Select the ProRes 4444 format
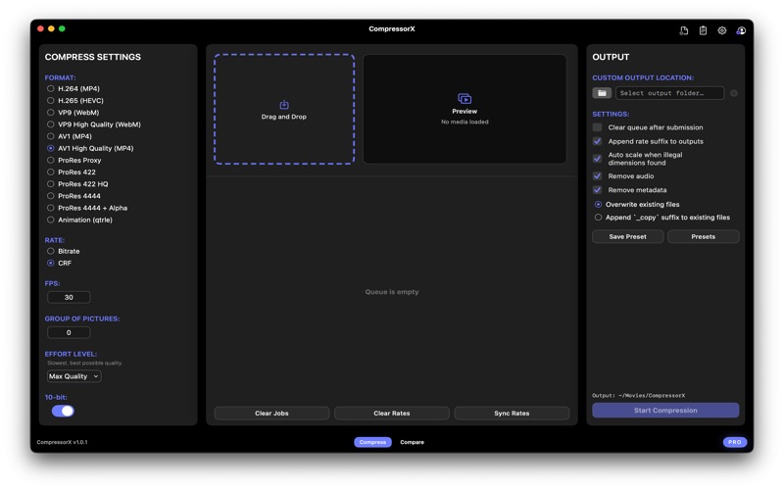 (x=73, y=196)
